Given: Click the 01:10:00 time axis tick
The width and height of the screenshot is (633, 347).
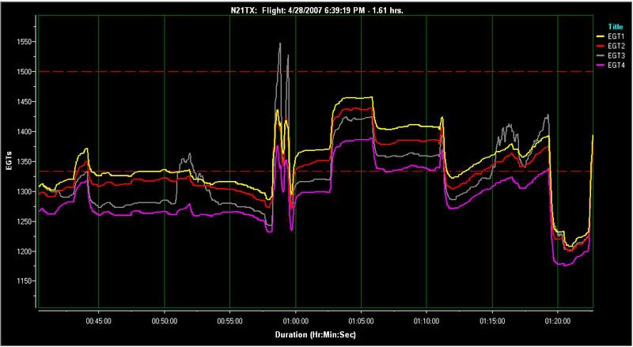Looking at the screenshot, I should click(426, 322).
